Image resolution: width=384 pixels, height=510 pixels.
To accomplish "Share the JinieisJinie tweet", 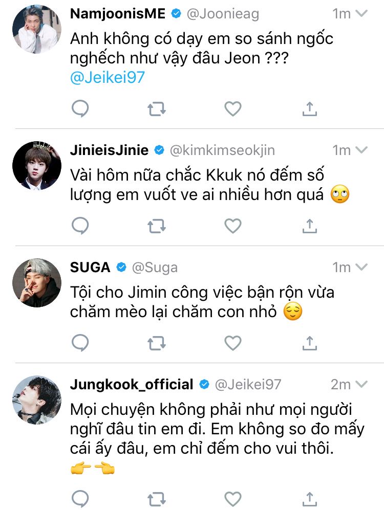I will tap(309, 226).
